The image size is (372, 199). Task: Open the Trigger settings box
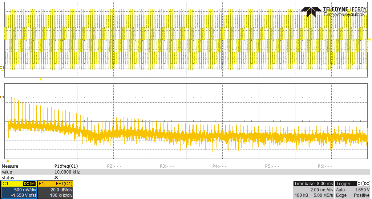point(353,190)
